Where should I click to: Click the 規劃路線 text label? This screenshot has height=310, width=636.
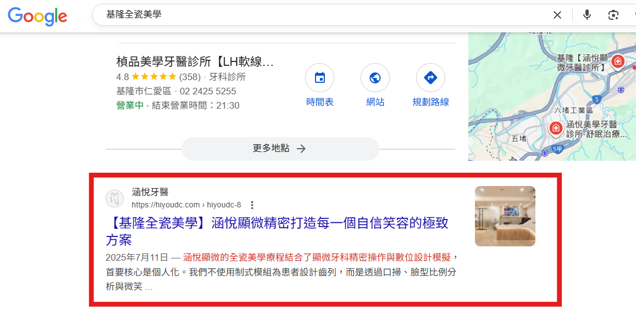[431, 102]
